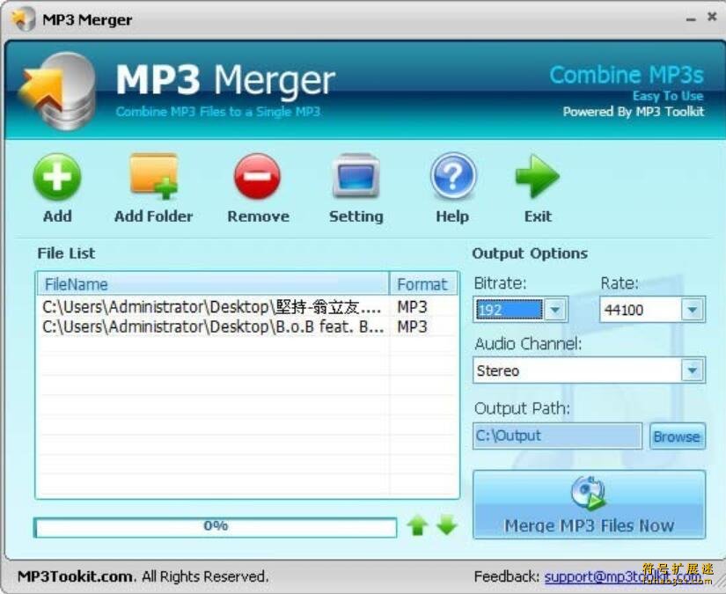Sort by the Format column header

click(x=423, y=284)
